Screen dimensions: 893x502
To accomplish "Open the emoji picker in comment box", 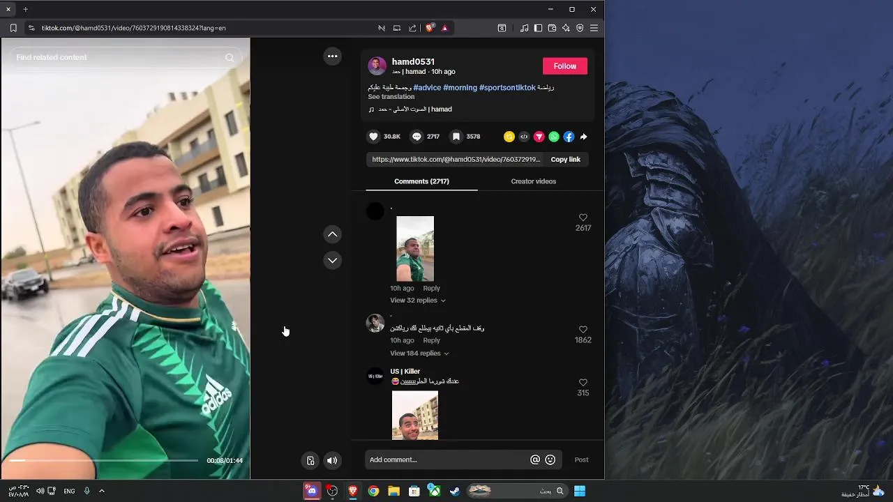I will pyautogui.click(x=550, y=459).
